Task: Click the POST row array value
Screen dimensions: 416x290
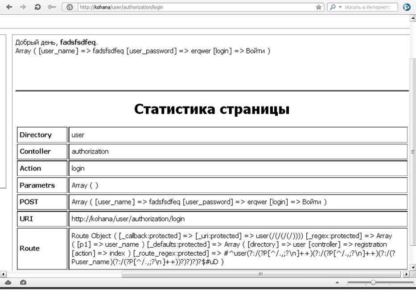Action: [199, 202]
